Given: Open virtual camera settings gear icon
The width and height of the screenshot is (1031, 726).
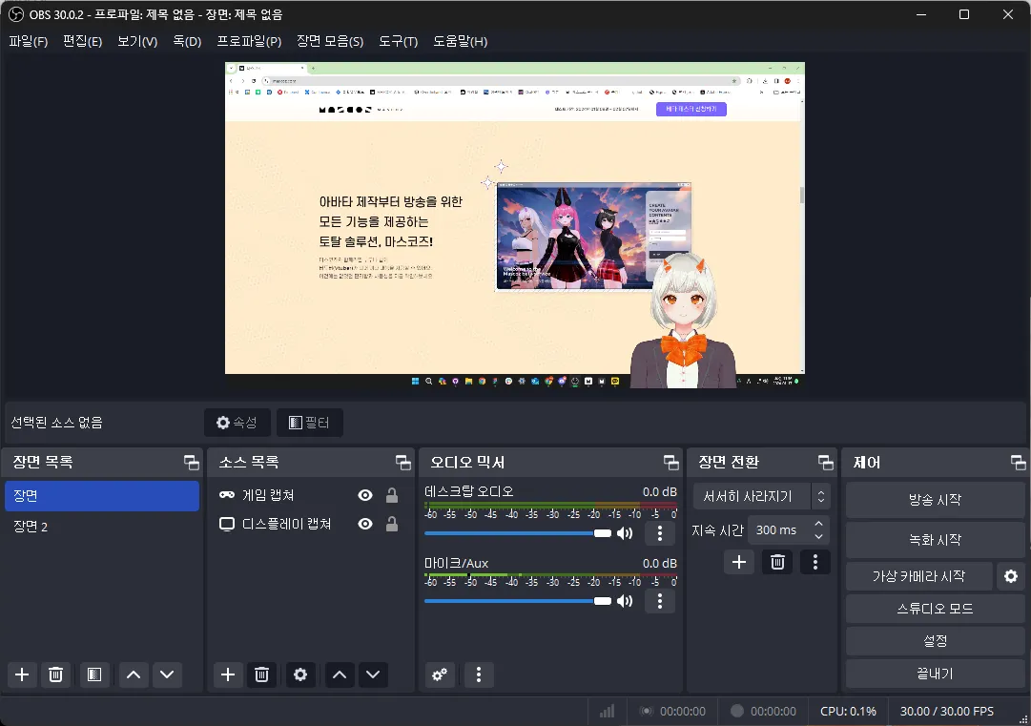Looking at the screenshot, I should coord(1011,576).
